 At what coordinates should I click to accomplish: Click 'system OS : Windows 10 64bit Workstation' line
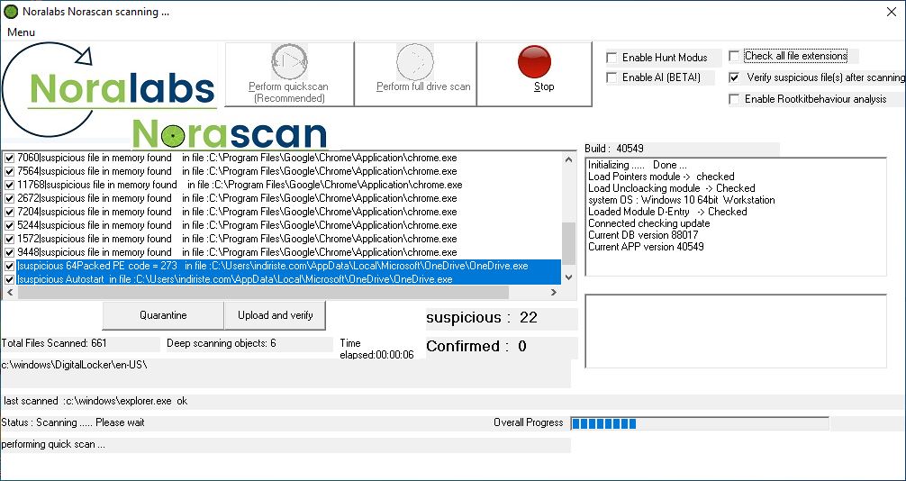tap(682, 200)
